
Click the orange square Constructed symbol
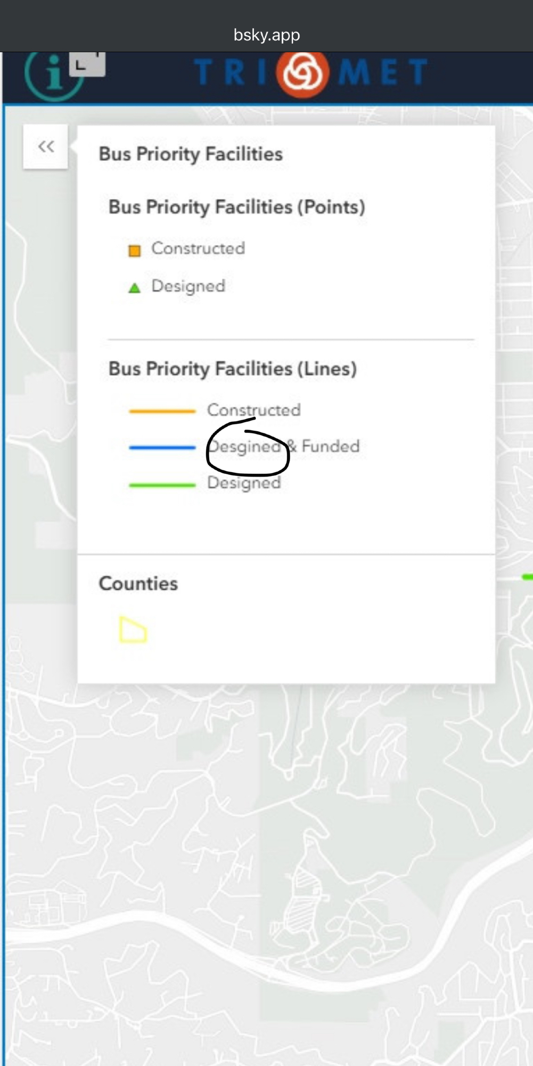click(x=135, y=251)
